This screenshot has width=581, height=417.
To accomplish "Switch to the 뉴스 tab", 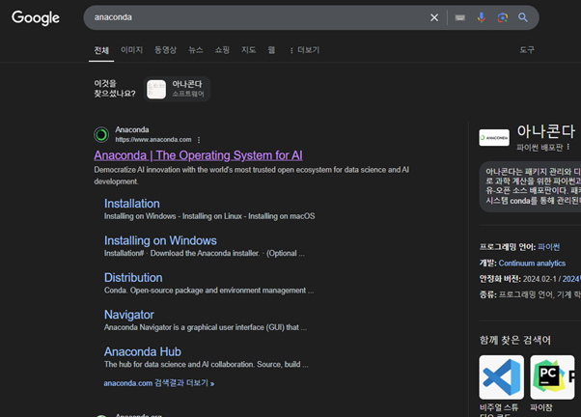I will (x=196, y=50).
